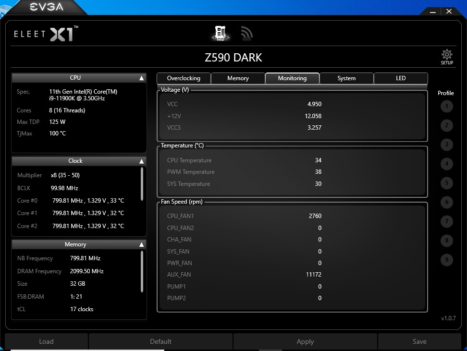Click the Core #0 readings row
Screen dimensions: 467x351
point(71,201)
